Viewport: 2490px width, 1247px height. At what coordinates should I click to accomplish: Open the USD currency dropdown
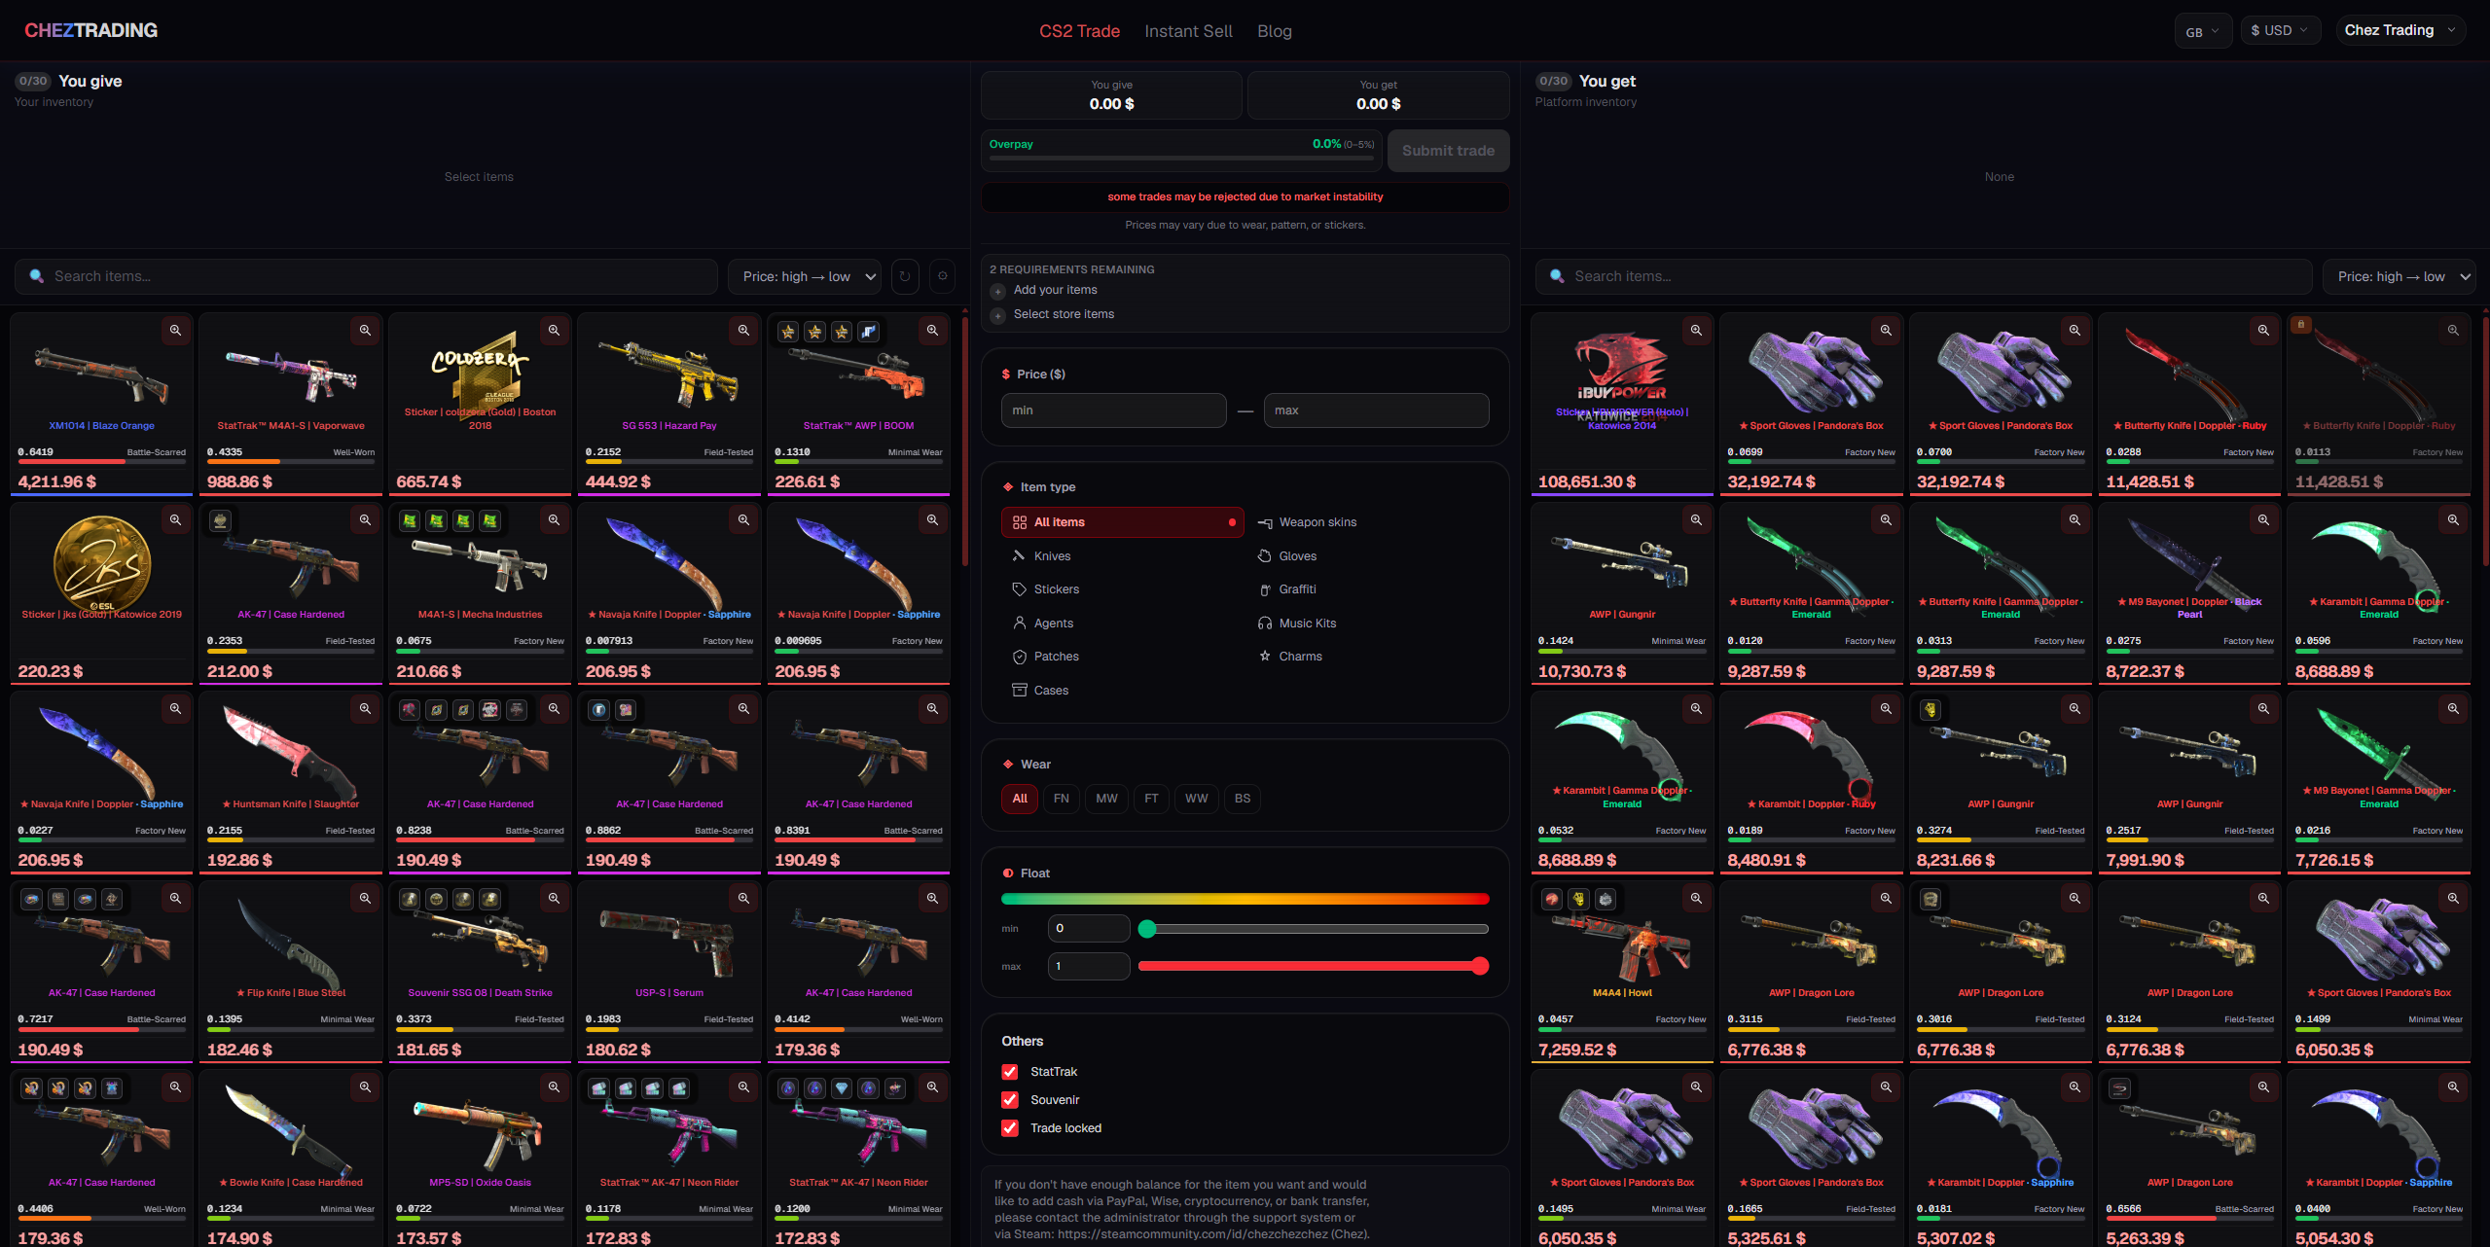[x=2280, y=31]
